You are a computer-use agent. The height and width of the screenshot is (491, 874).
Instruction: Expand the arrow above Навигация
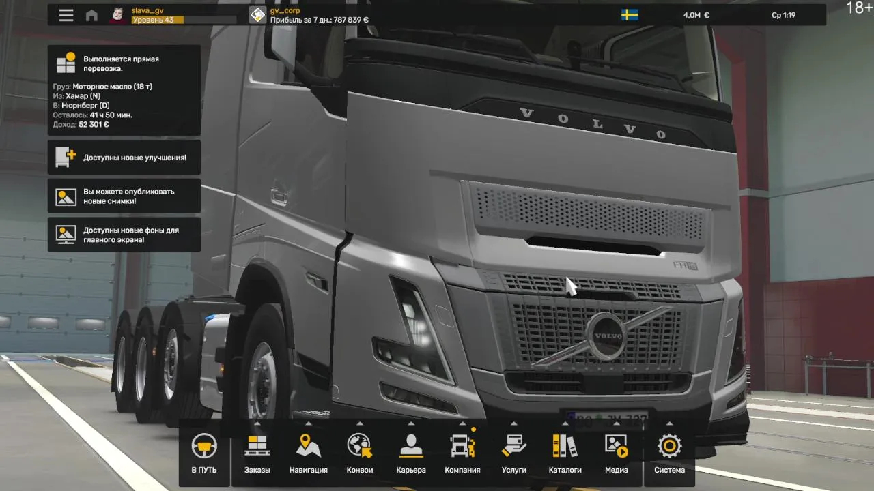click(x=308, y=423)
